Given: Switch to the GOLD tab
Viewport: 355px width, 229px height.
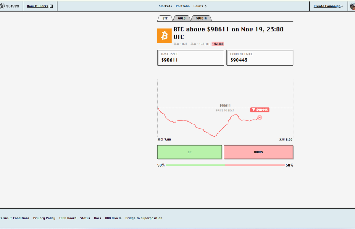Looking at the screenshot, I should 182,18.
